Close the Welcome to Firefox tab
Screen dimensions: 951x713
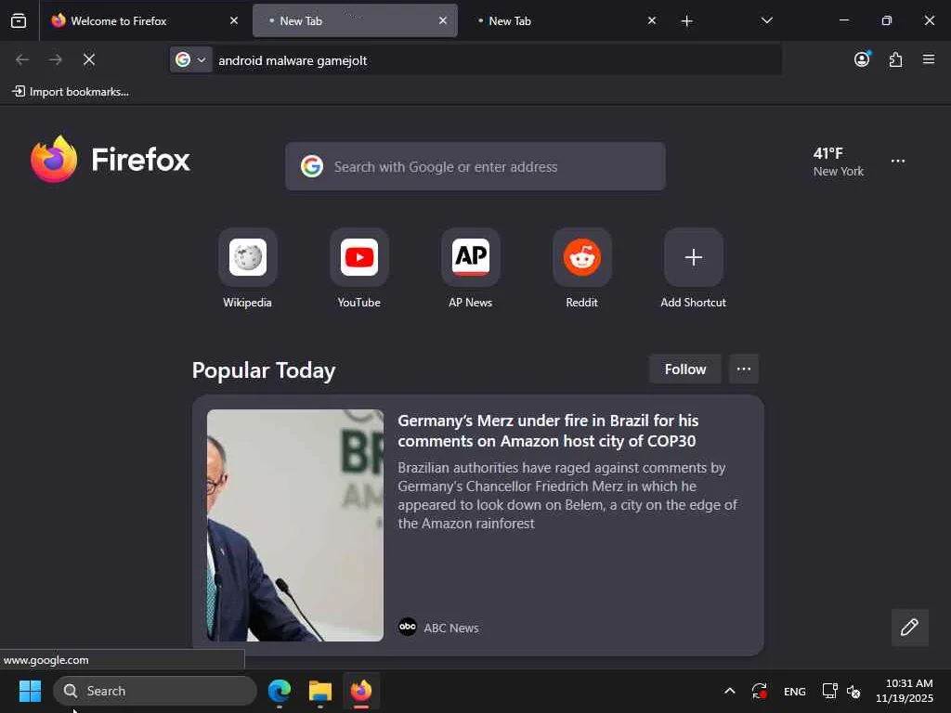point(234,21)
